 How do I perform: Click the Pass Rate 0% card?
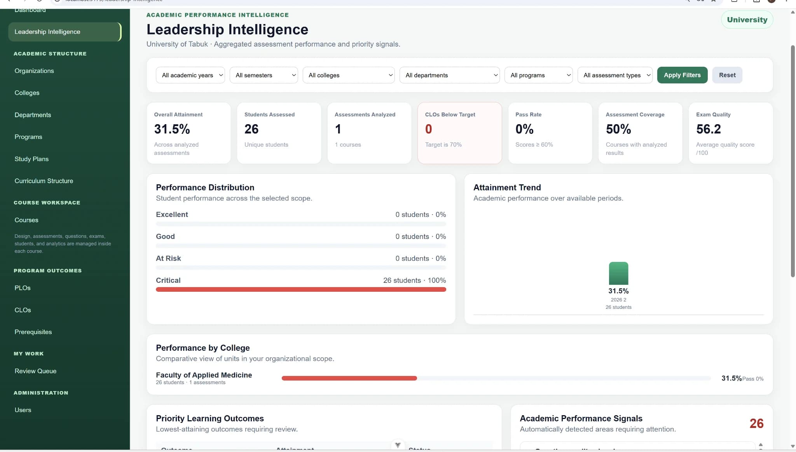[x=550, y=133]
